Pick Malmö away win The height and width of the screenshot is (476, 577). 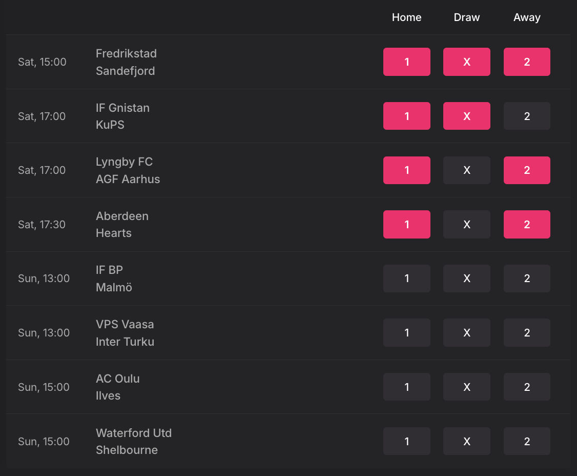(527, 279)
